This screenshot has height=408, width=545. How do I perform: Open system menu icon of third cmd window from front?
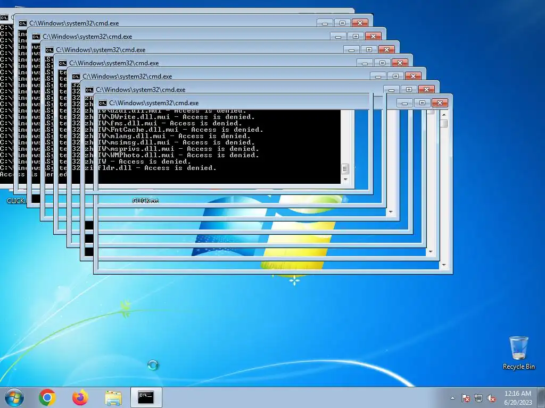click(x=76, y=76)
